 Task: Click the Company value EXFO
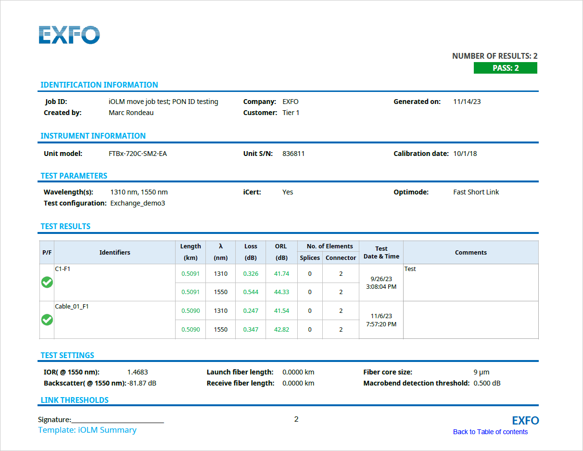pyautogui.click(x=291, y=102)
